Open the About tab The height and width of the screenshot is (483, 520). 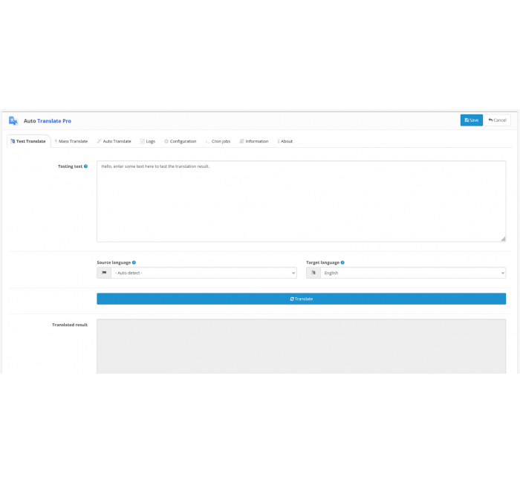[x=285, y=141]
